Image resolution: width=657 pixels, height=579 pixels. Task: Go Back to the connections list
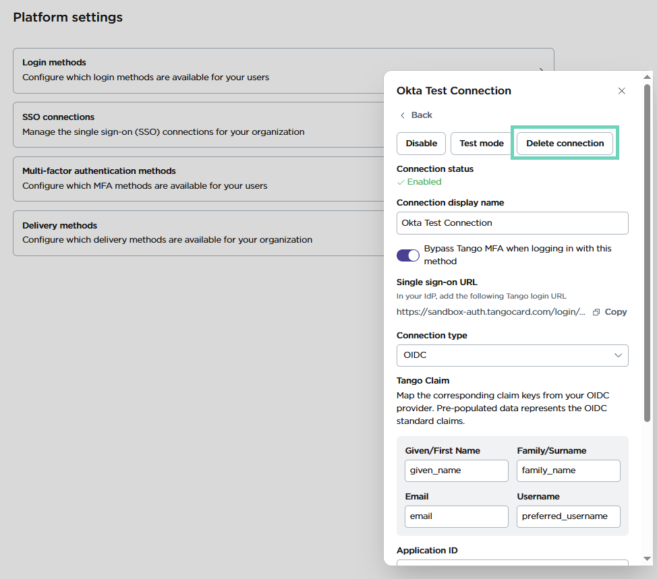pos(421,115)
